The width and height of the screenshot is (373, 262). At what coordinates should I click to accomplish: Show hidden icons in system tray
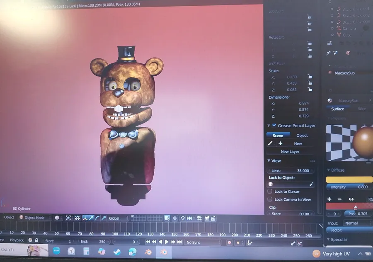(360, 254)
